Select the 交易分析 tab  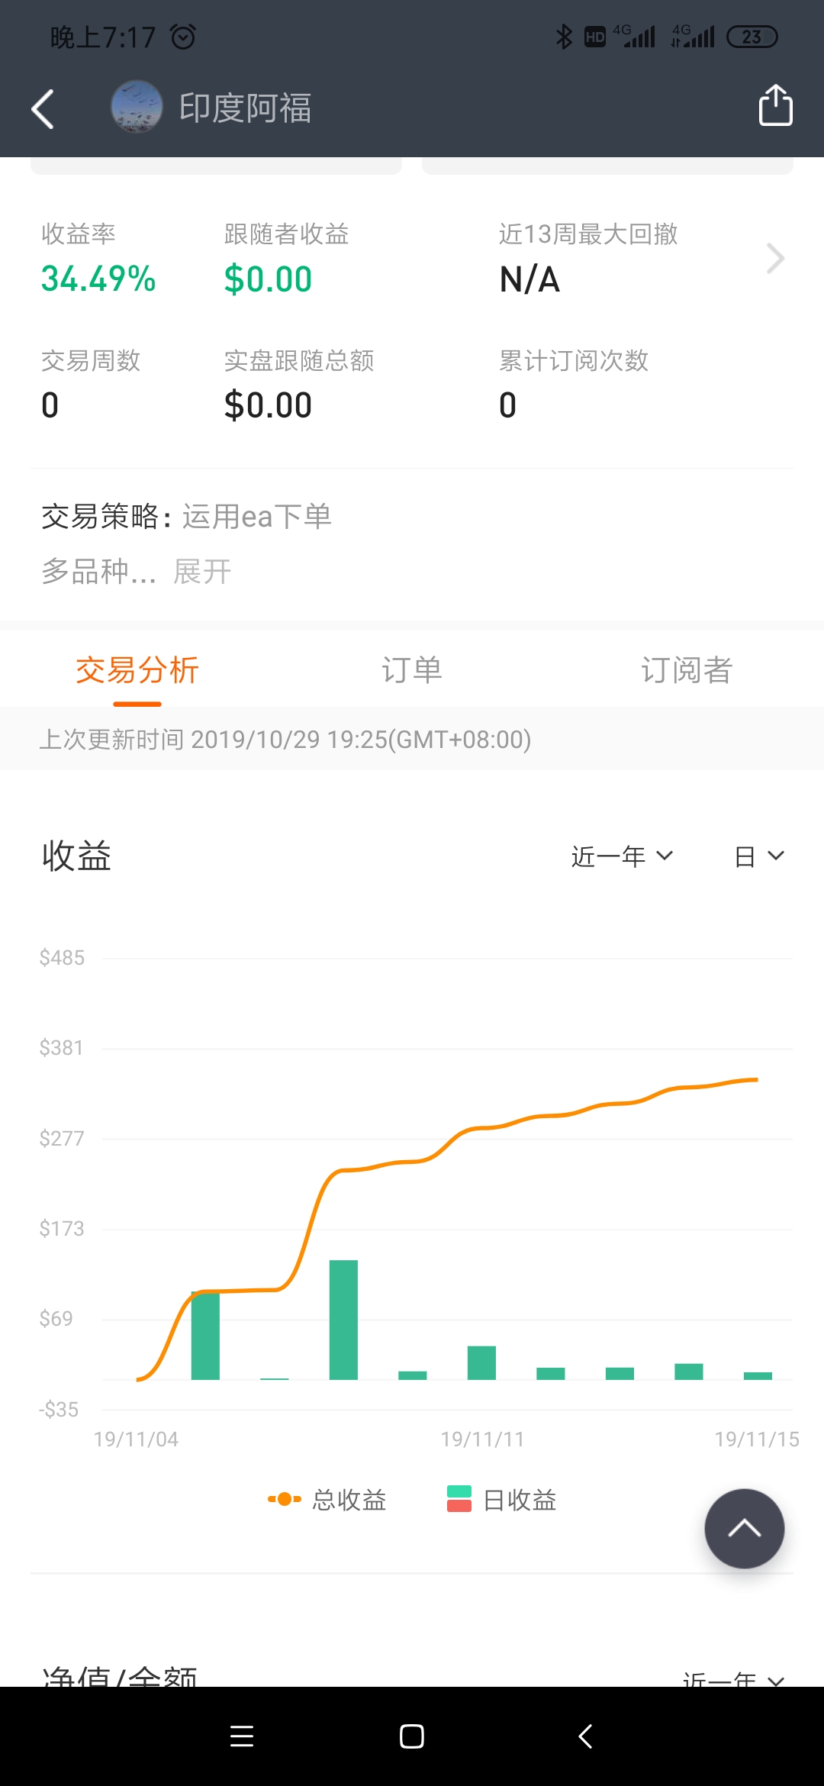pyautogui.click(x=137, y=670)
